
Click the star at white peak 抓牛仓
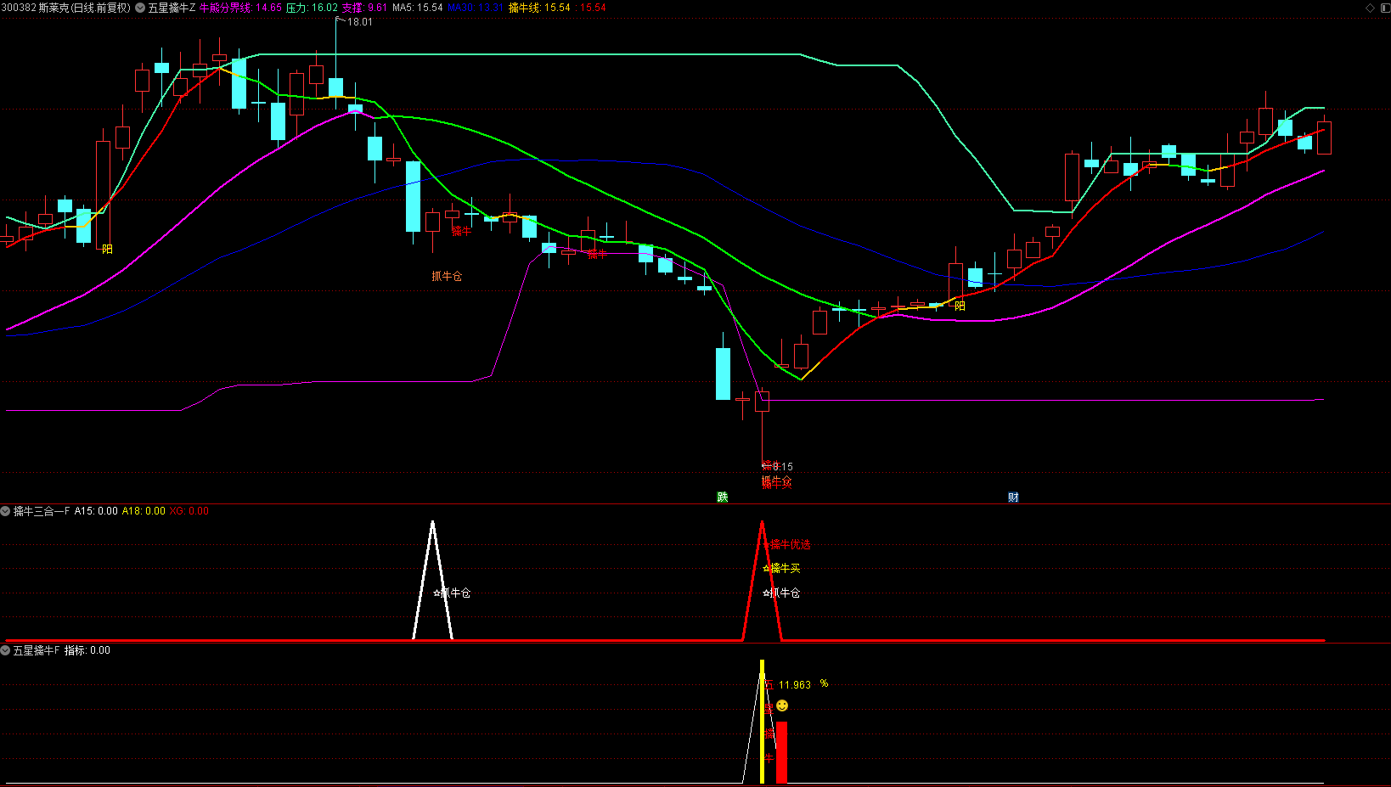[437, 593]
